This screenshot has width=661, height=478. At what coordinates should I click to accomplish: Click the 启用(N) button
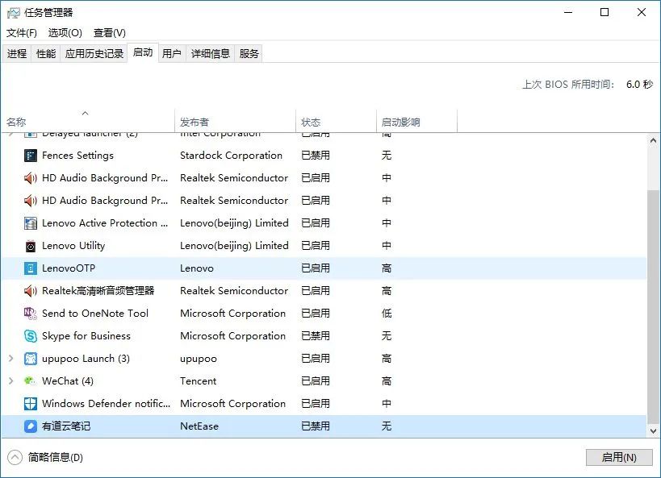(619, 458)
